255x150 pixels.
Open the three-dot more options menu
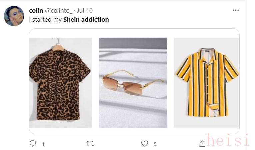(x=236, y=10)
